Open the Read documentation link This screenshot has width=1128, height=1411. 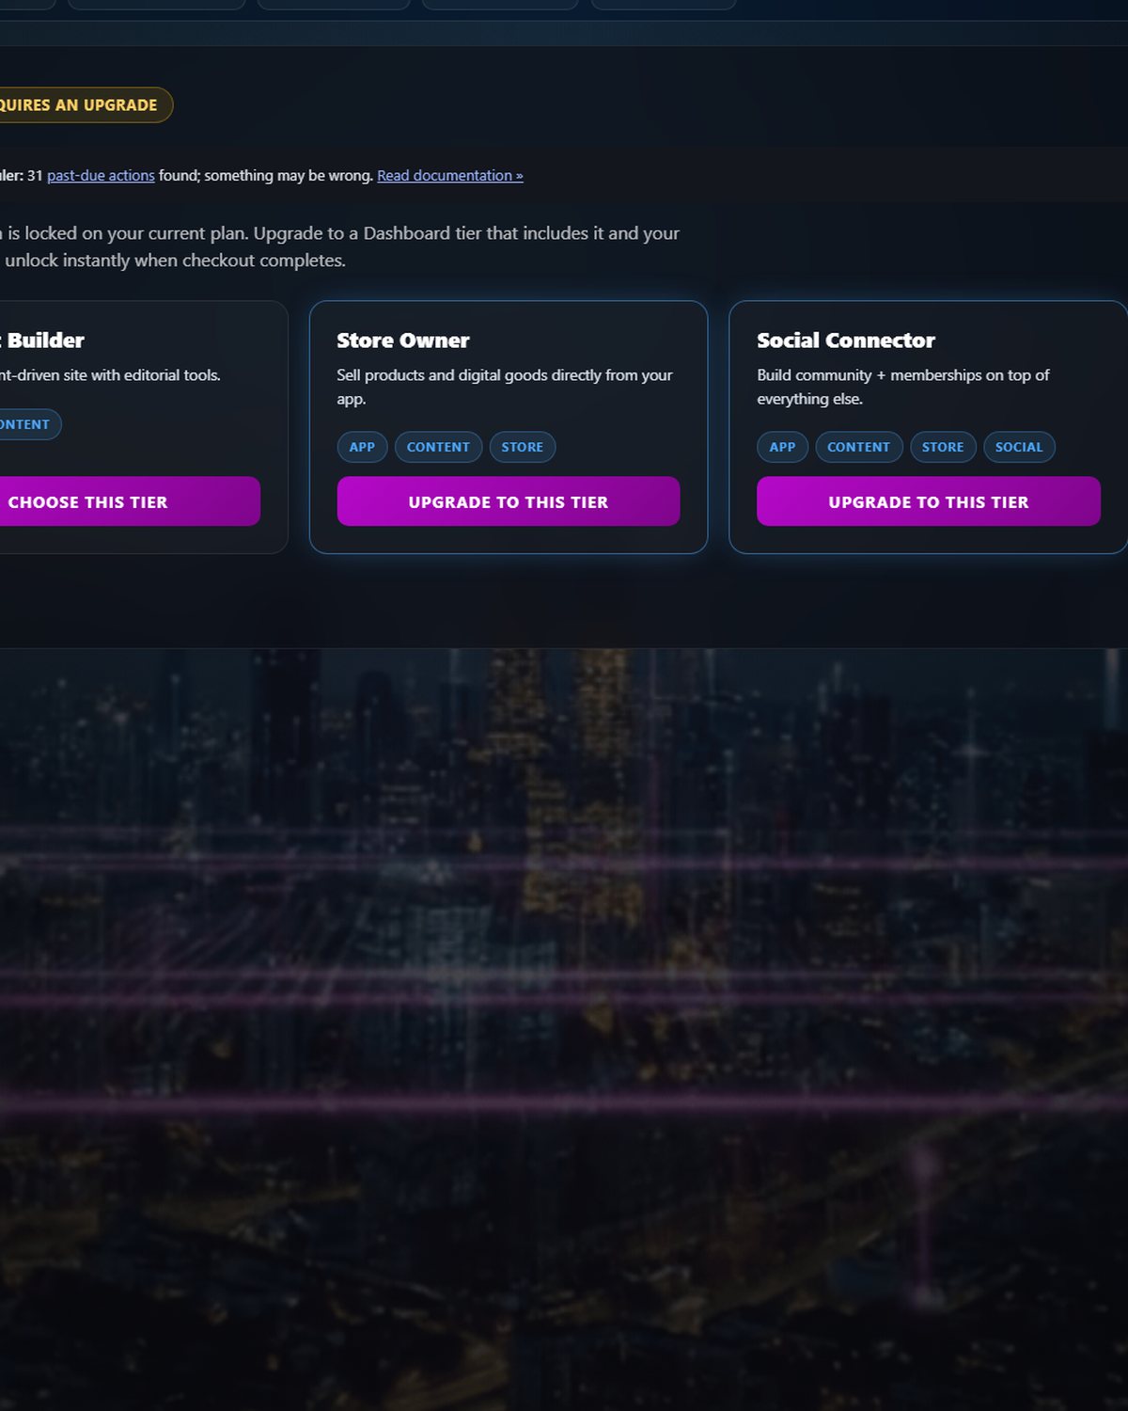[450, 176]
